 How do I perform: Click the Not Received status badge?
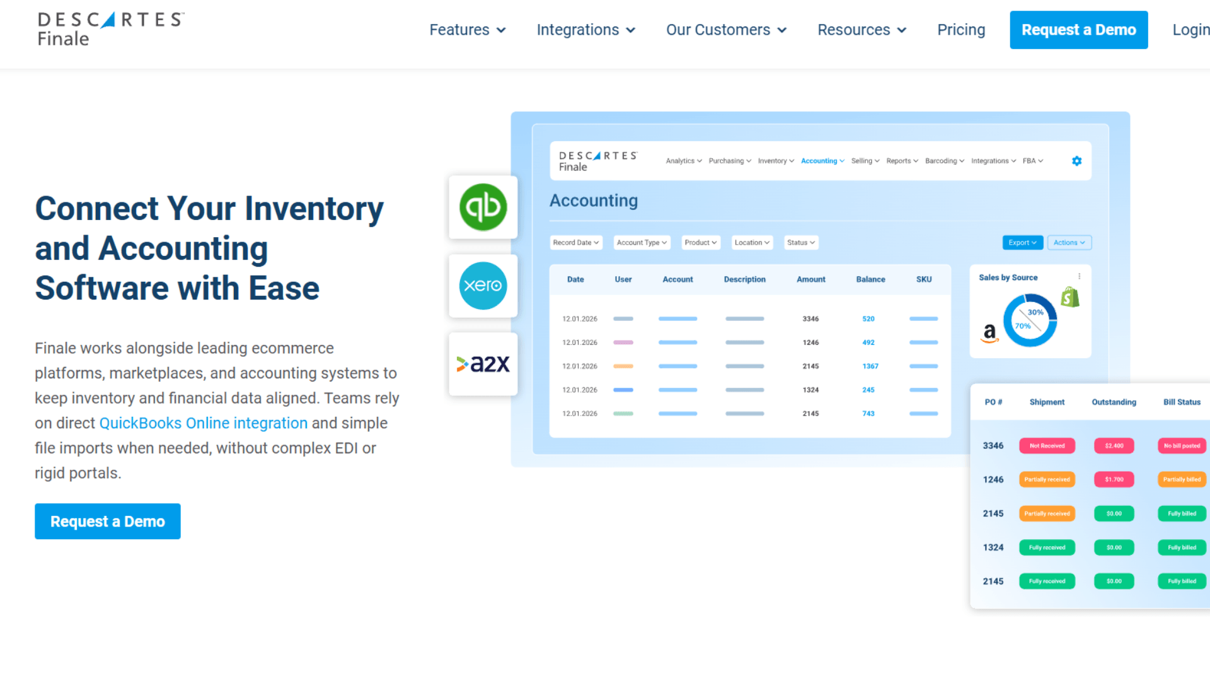1047,446
